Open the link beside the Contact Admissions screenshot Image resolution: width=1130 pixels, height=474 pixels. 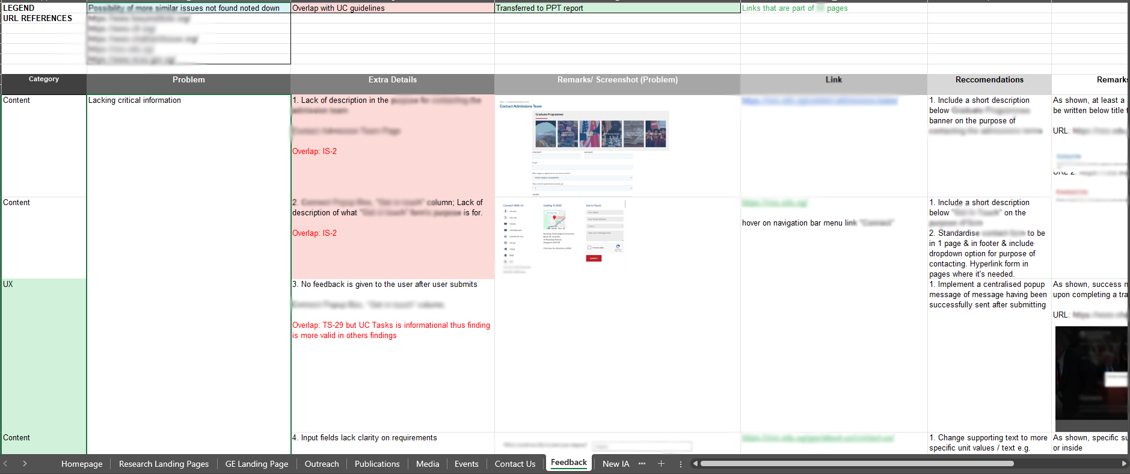click(819, 101)
